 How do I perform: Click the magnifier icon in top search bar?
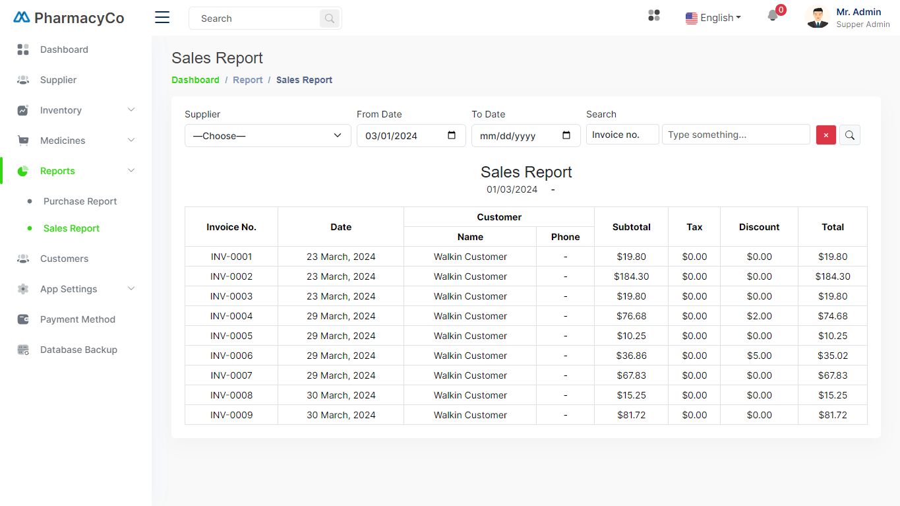tap(329, 18)
